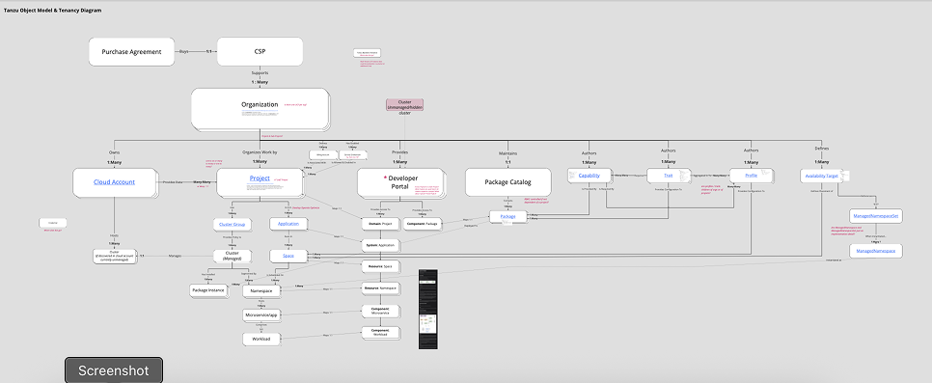Click the 'Owns' label above Cloud Account
This screenshot has width=932, height=383.
(114, 152)
